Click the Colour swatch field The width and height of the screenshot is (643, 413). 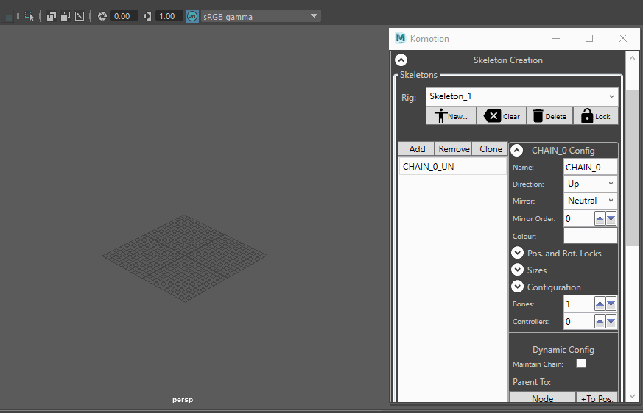coord(590,236)
